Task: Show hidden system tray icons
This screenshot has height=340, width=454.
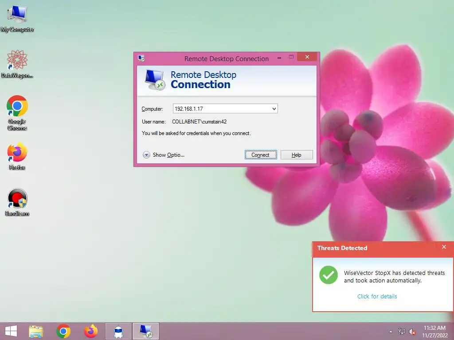Action: (x=391, y=332)
